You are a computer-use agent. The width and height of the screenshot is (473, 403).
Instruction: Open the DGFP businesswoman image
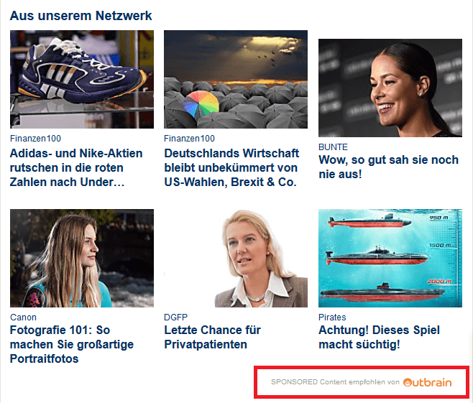[236, 258]
